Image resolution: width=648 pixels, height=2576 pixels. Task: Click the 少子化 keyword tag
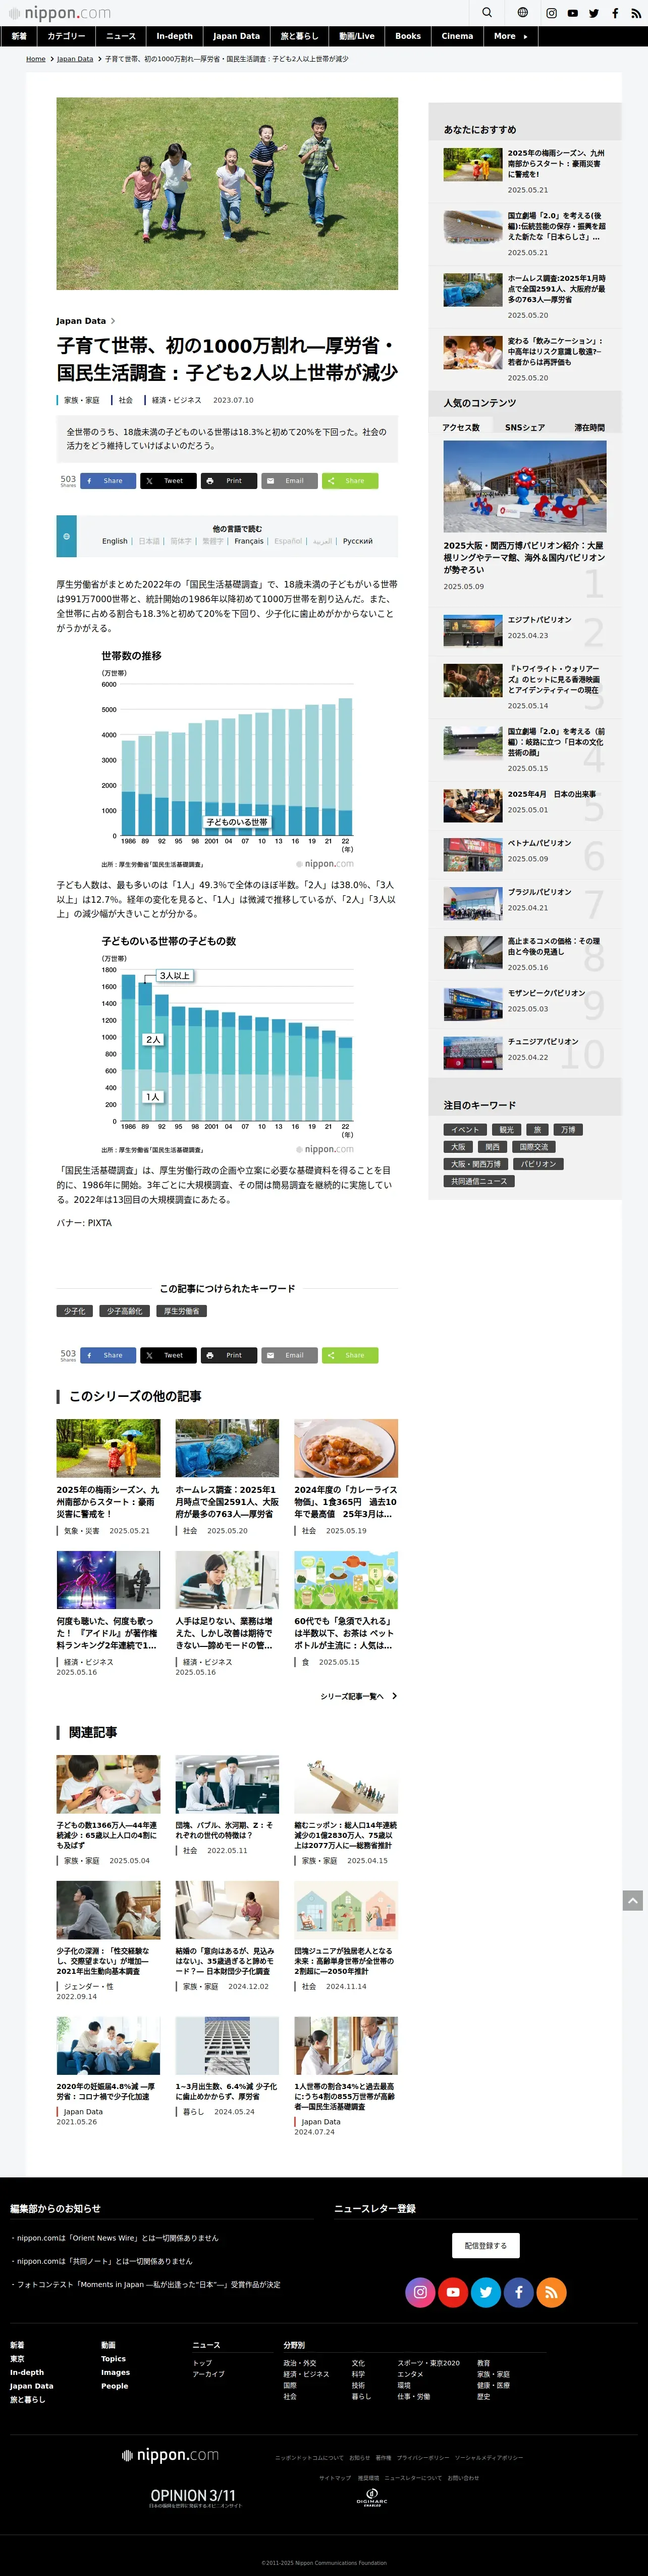pos(75,1311)
